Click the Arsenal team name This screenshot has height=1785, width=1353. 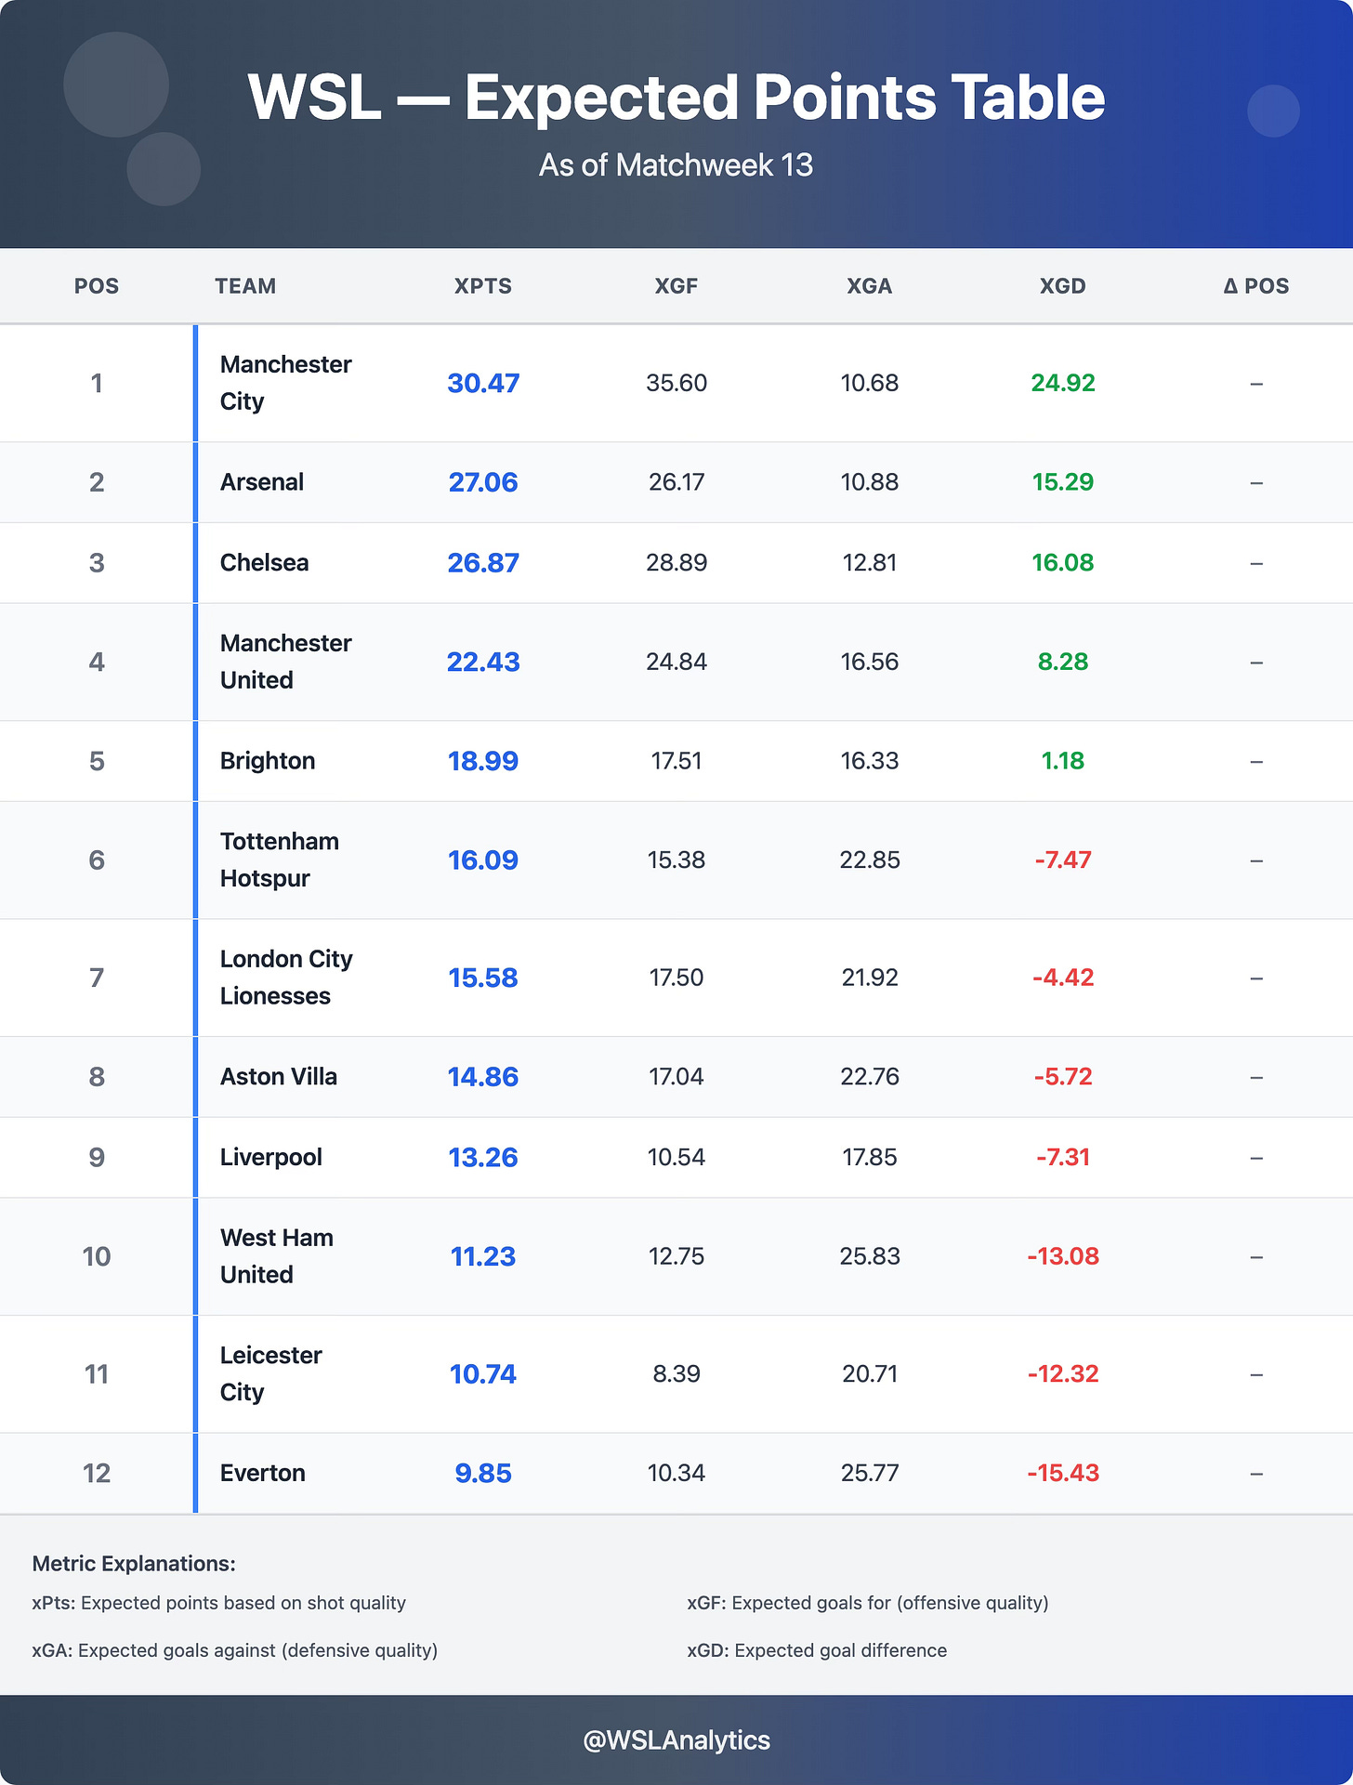262,482
